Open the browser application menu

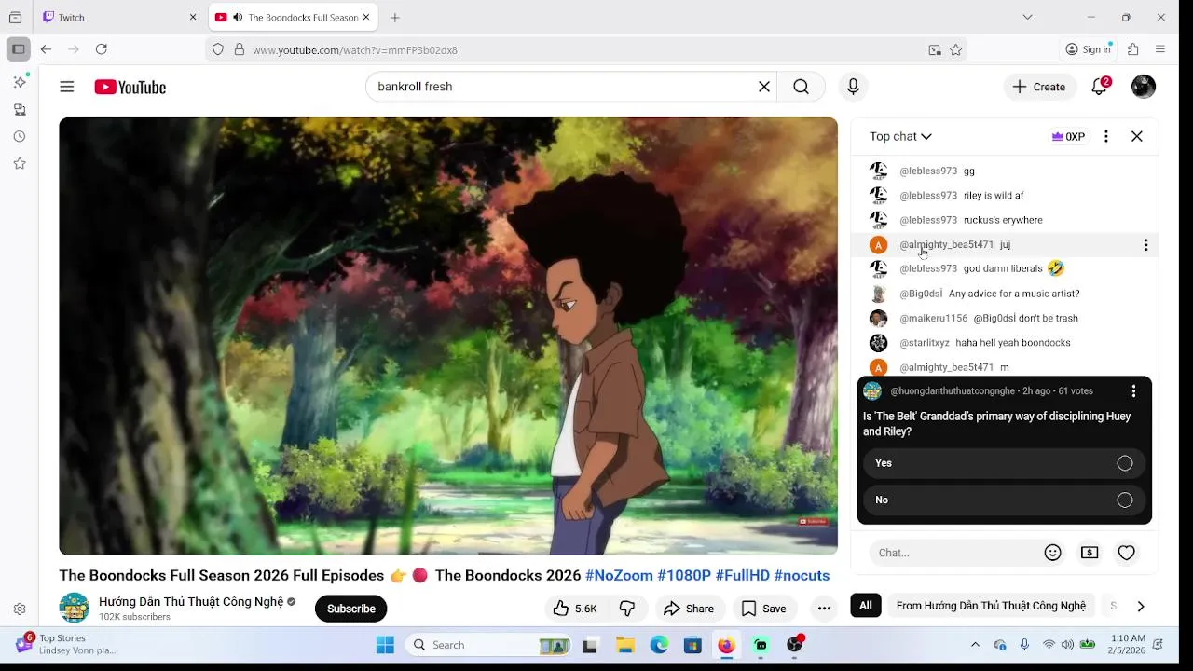point(1160,49)
